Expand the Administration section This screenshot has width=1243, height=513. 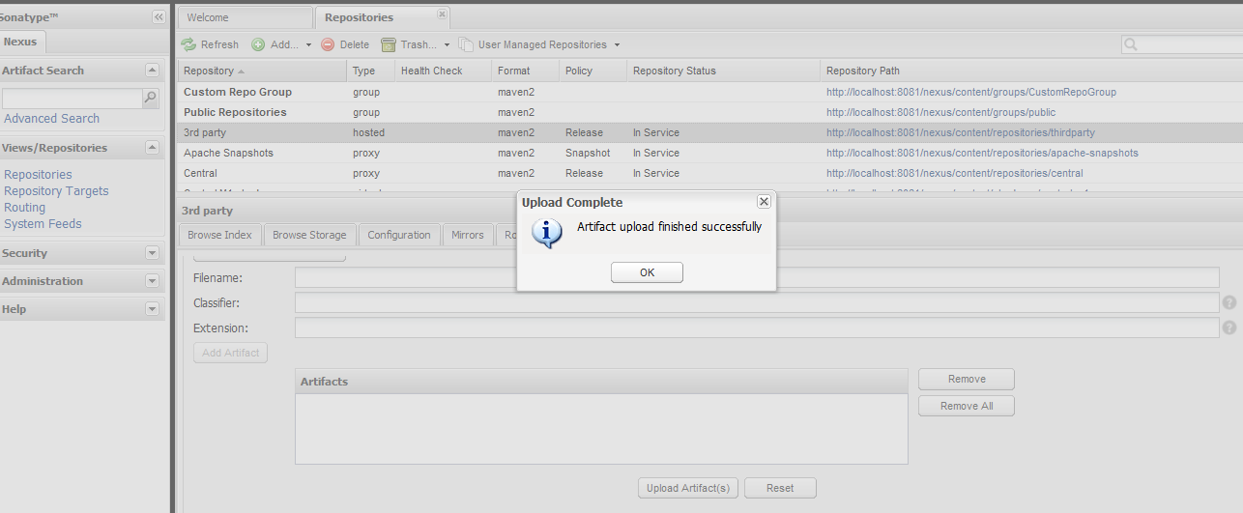click(x=152, y=281)
